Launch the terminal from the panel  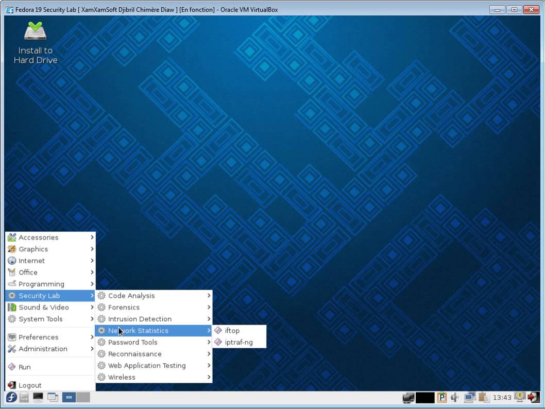click(38, 397)
